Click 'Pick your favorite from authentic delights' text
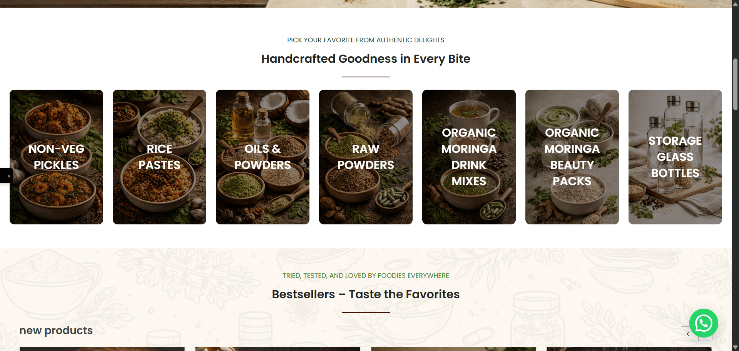The width and height of the screenshot is (739, 351). coord(366,40)
